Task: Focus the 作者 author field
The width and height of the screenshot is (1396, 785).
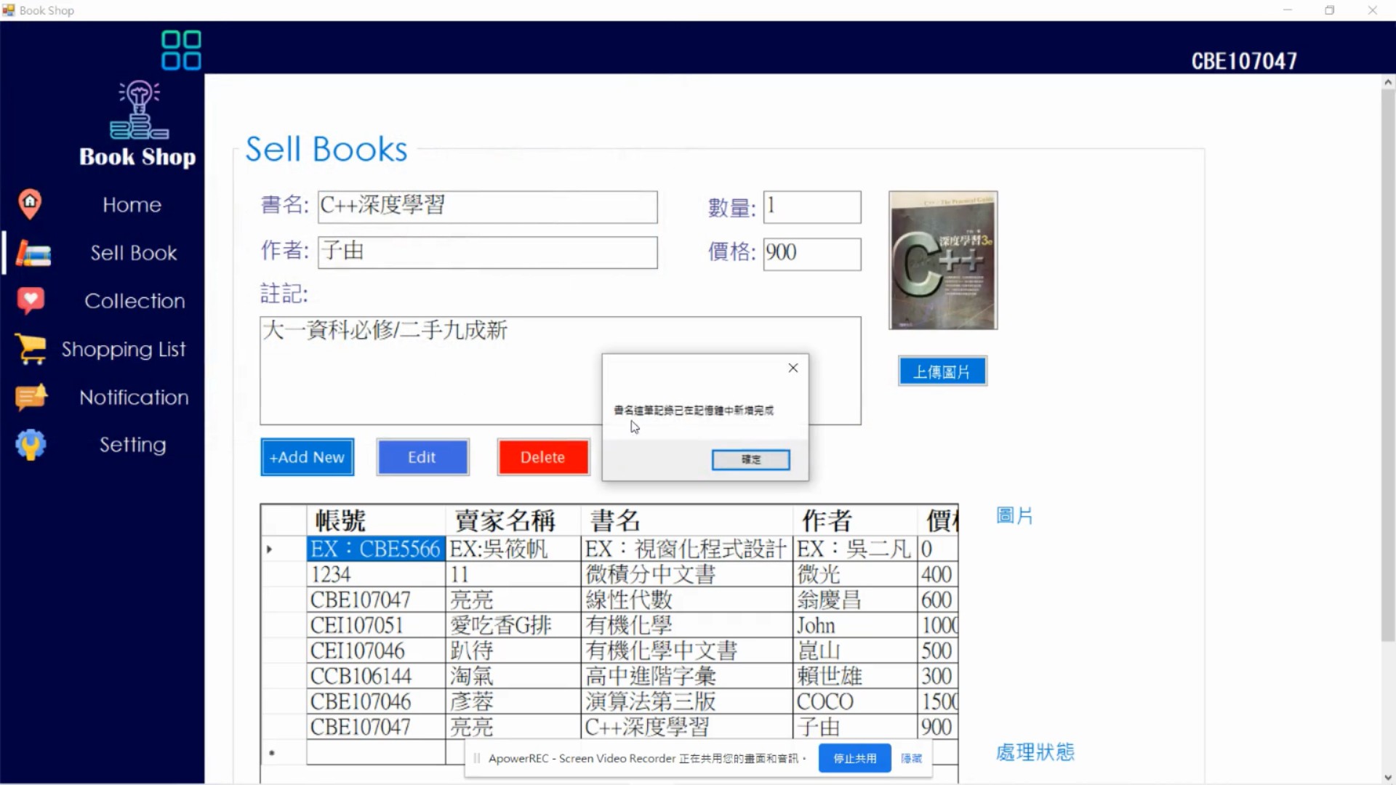Action: tap(487, 253)
